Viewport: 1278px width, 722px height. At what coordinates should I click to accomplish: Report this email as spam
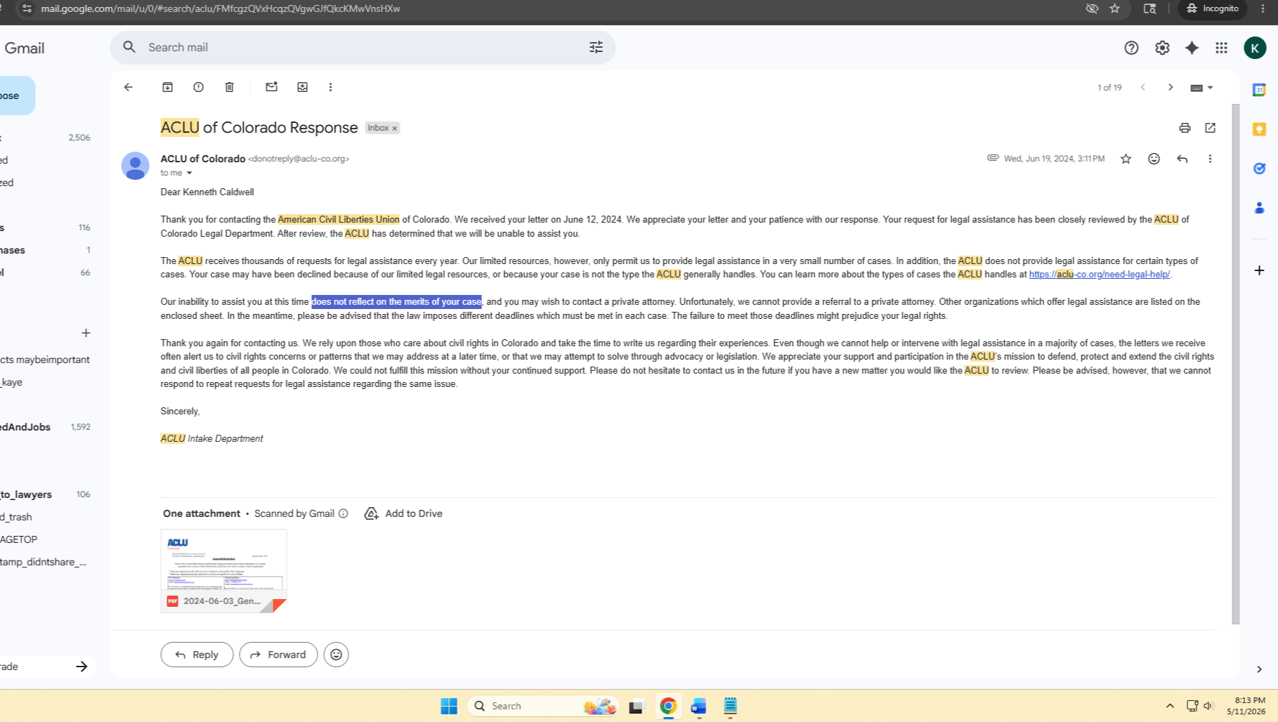click(198, 87)
